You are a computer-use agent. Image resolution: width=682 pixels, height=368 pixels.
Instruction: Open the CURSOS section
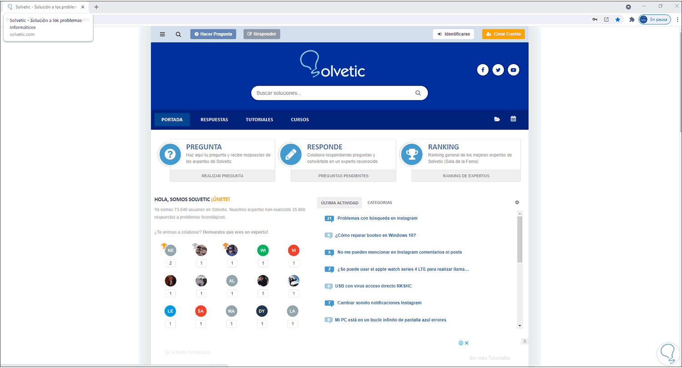click(300, 120)
